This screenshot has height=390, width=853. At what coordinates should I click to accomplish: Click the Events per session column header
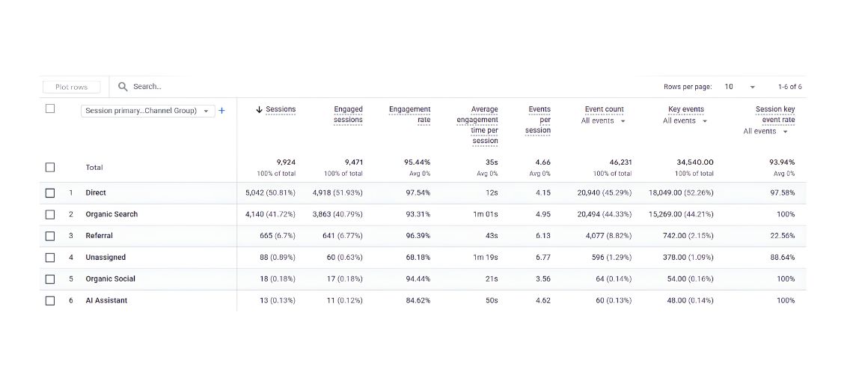coord(538,120)
